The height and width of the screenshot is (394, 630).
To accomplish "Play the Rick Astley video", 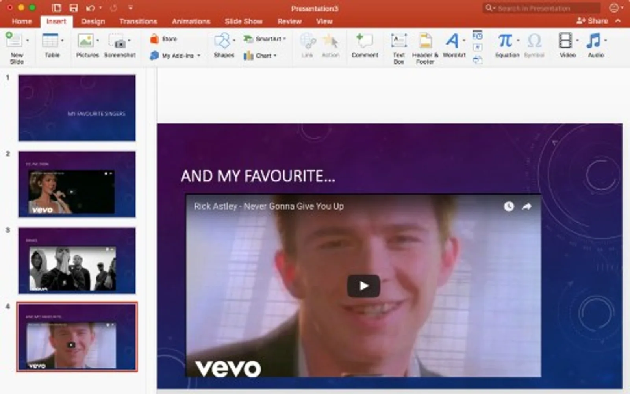I will pos(363,286).
